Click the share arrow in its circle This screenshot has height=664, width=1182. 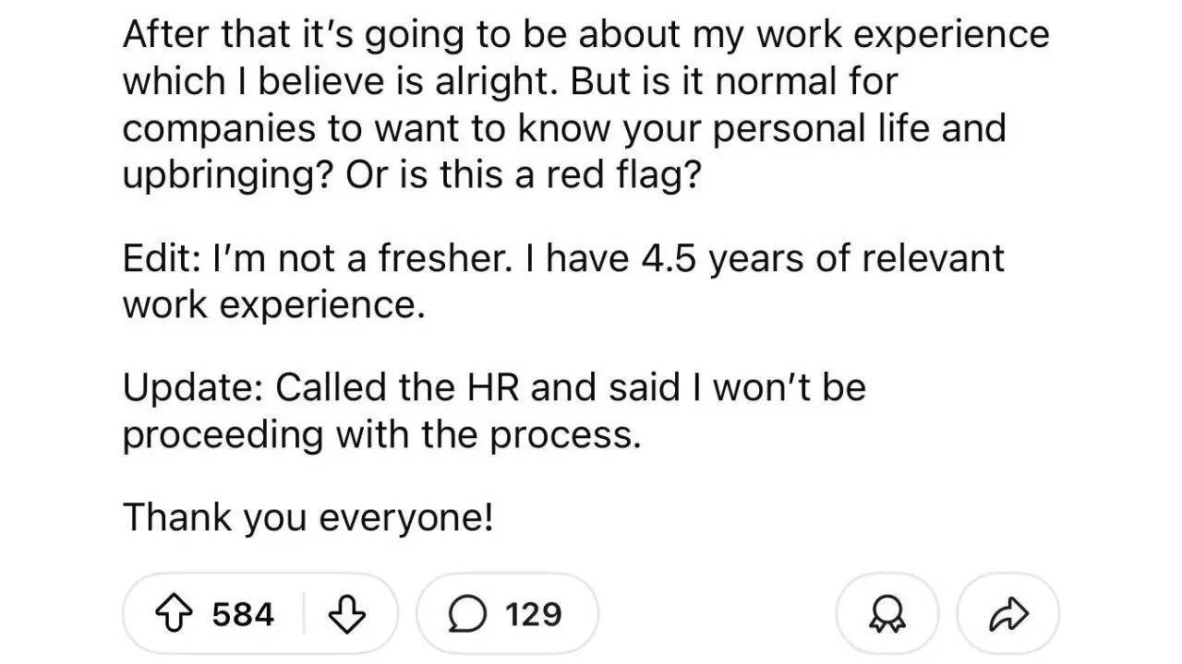click(x=1008, y=612)
